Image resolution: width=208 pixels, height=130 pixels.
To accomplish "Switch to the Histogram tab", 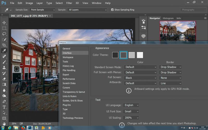I will coord(168,18).
